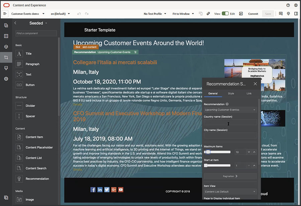Click the City name (Session) field
The width and height of the screenshot is (301, 206).
coord(230,135)
